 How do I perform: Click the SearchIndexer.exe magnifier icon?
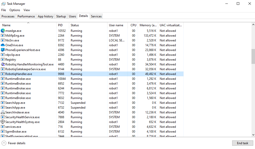click(3, 112)
